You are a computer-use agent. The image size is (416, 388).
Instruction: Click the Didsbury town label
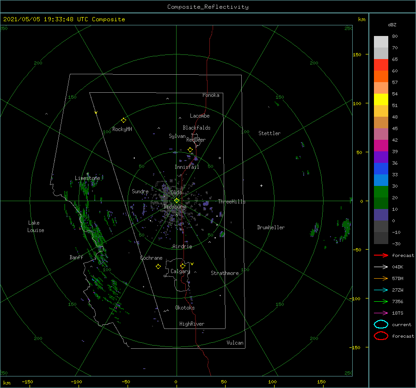[175, 207]
